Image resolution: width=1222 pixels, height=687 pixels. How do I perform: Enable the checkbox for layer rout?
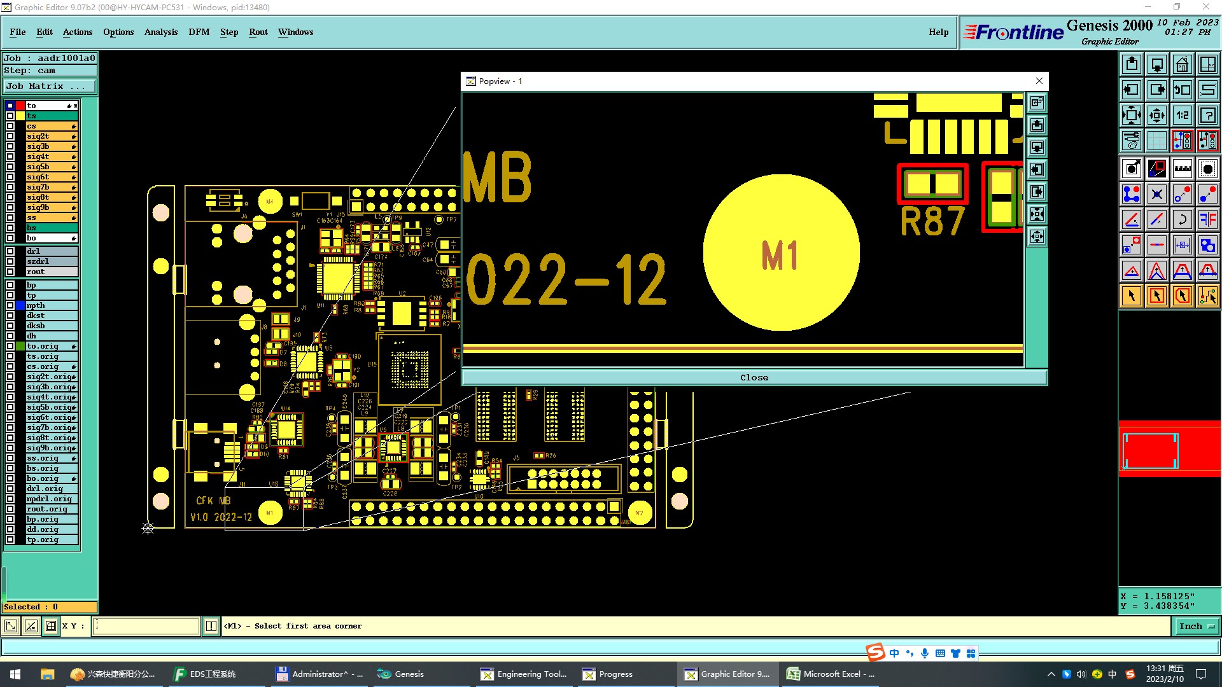(10, 272)
